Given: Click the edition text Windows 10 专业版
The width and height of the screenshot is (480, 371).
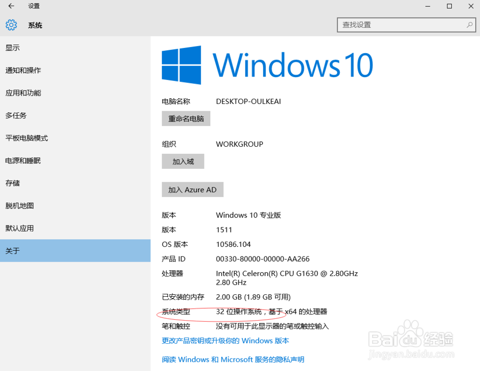Looking at the screenshot, I should 248,215.
